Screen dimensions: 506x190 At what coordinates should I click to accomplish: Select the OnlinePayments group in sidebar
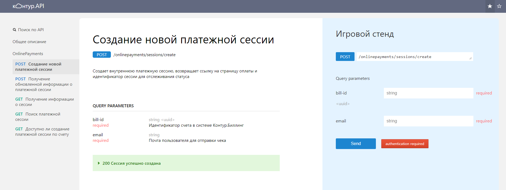28,54
